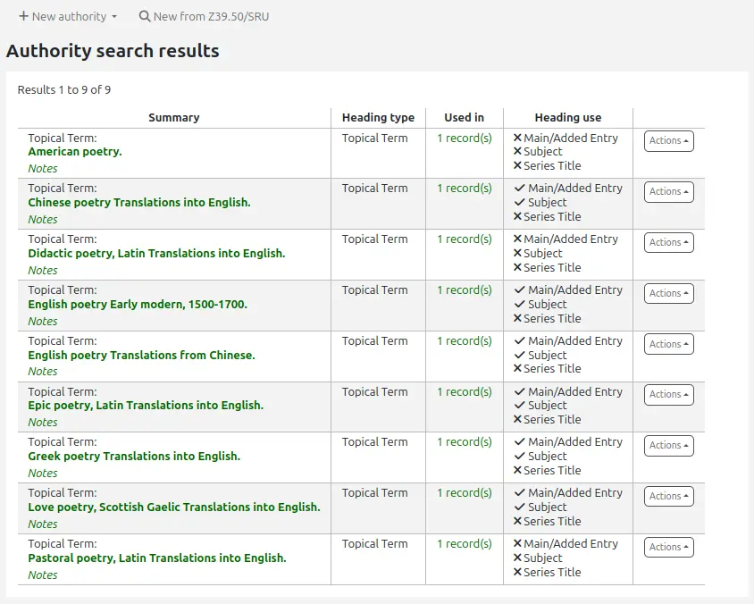Show Notes for American poetry
This screenshot has width=754, height=604.
click(42, 169)
